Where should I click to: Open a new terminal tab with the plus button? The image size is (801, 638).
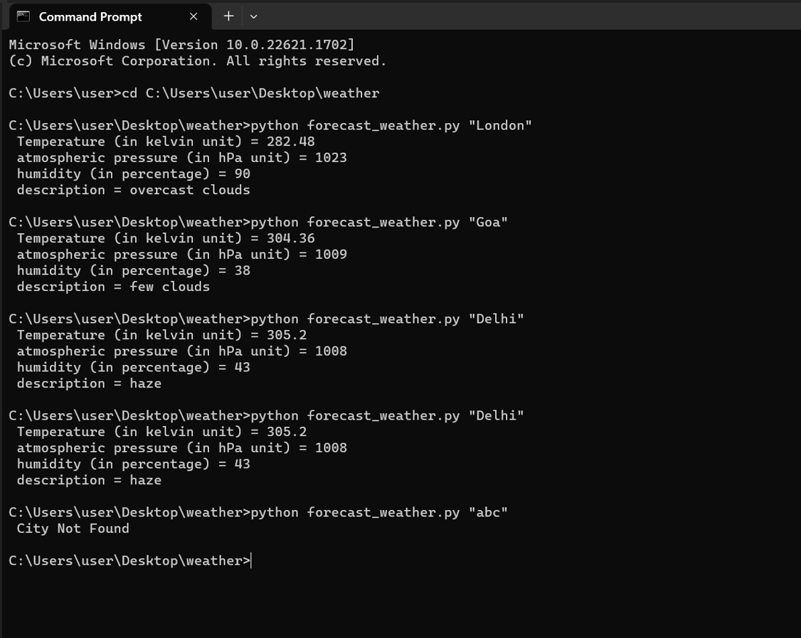(x=228, y=16)
